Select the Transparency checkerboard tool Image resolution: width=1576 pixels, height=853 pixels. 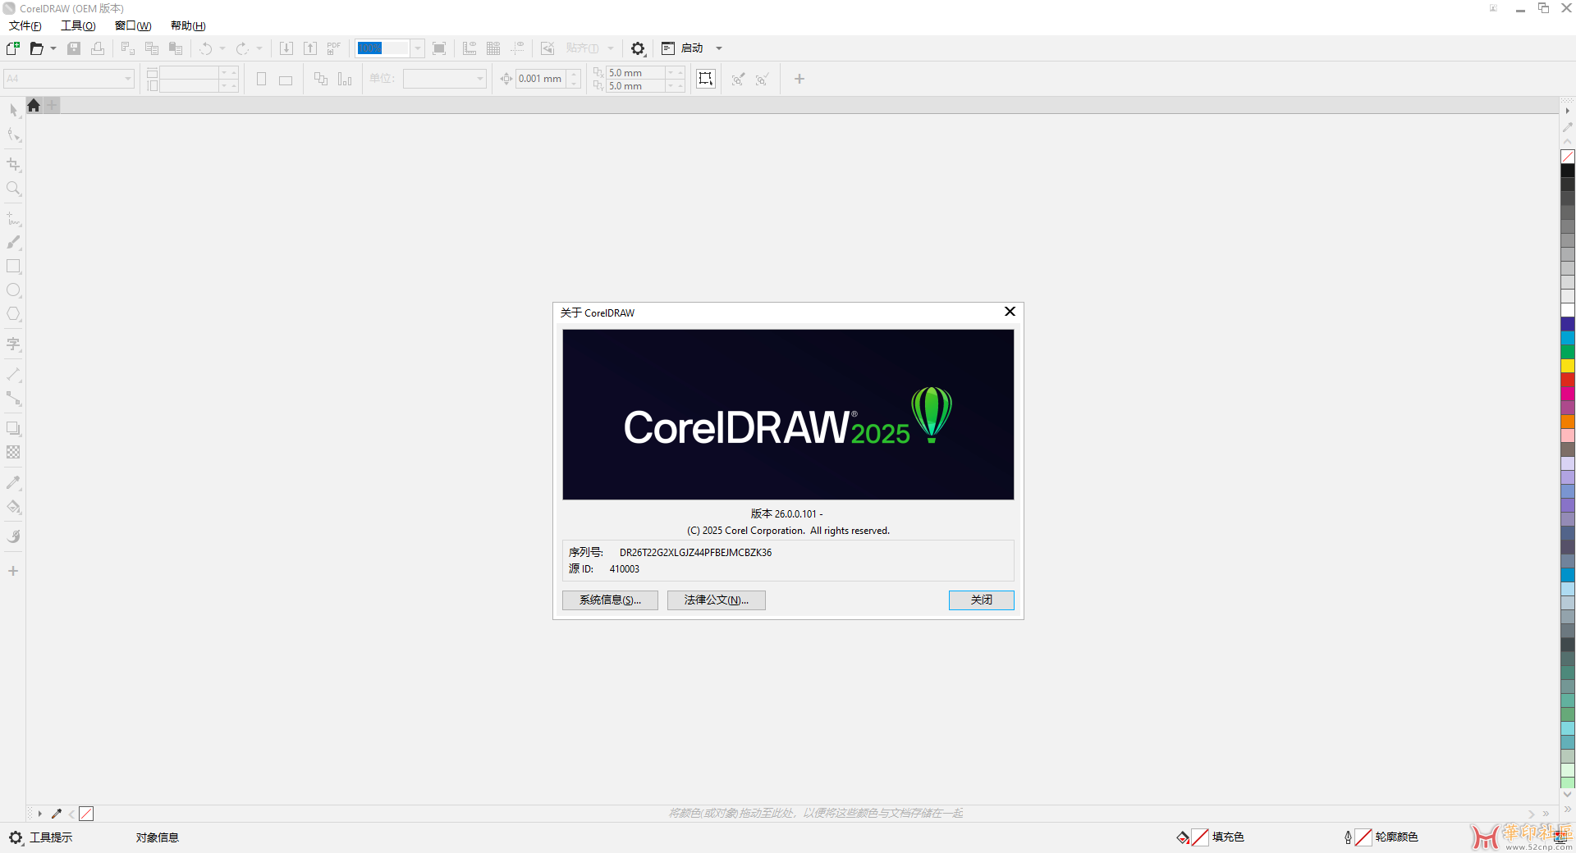(x=13, y=452)
